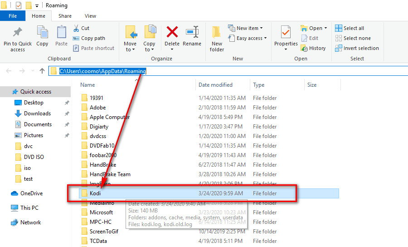The image size is (408, 247).
Task: Click the Rename icon in ribbon
Action: [192, 32]
